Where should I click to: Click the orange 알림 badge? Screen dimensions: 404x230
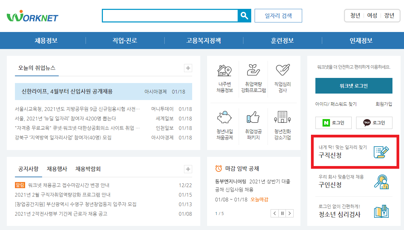tap(20, 185)
